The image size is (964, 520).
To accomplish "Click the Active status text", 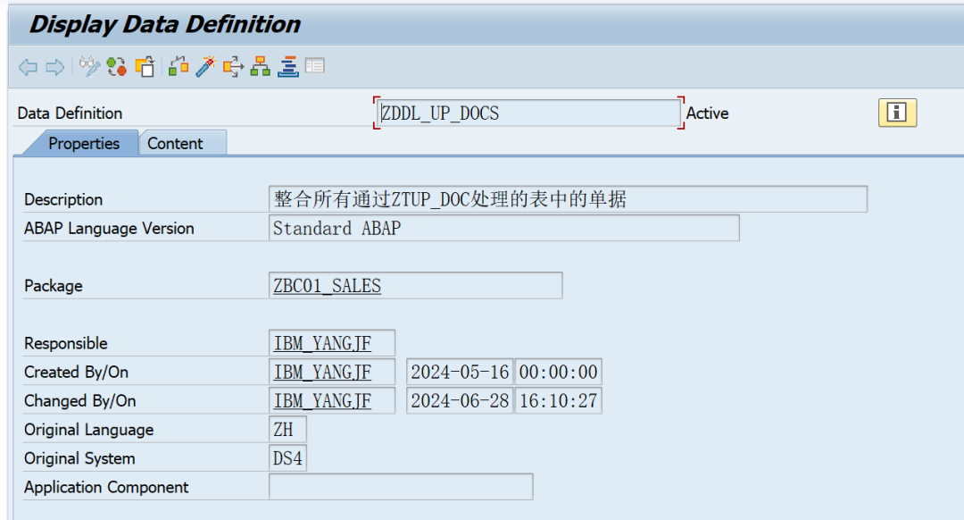I will pyautogui.click(x=707, y=113).
